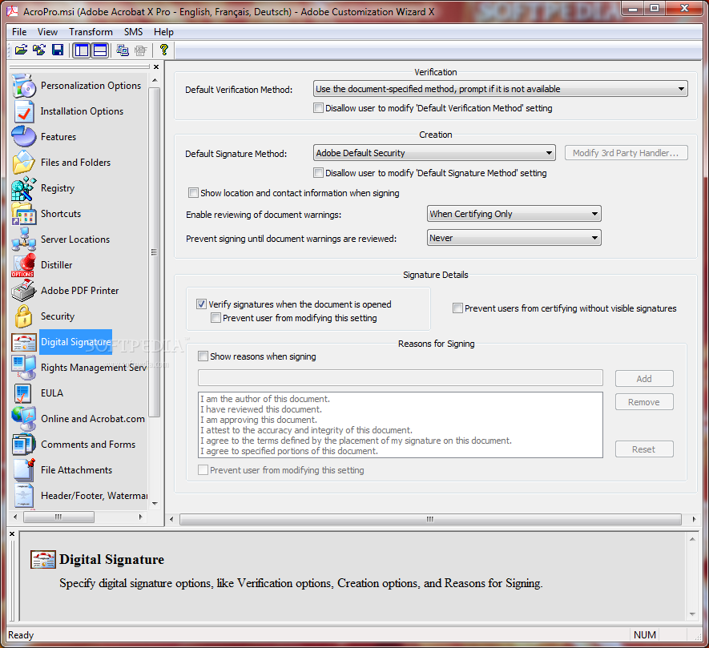This screenshot has height=648, width=709.
Task: Select the Rights Management Servers icon
Action: pos(24,367)
